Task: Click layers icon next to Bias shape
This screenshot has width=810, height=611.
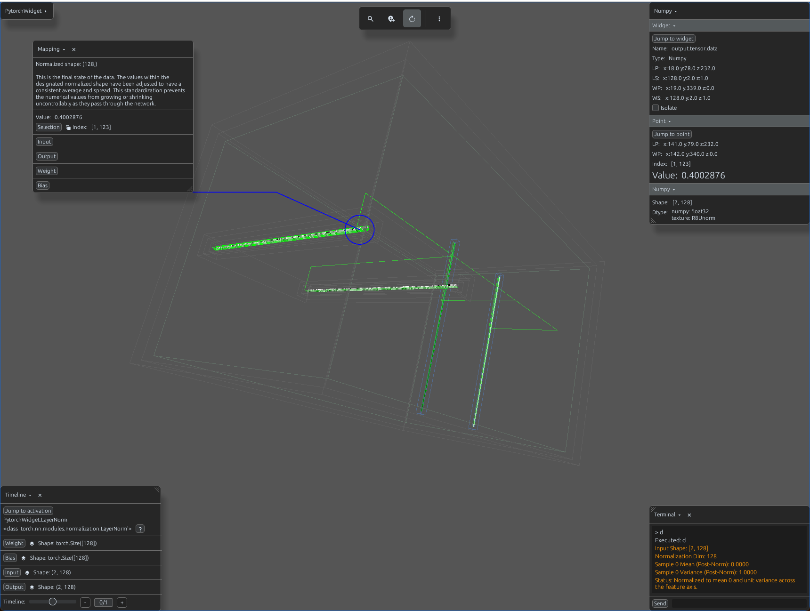Action: coord(24,558)
